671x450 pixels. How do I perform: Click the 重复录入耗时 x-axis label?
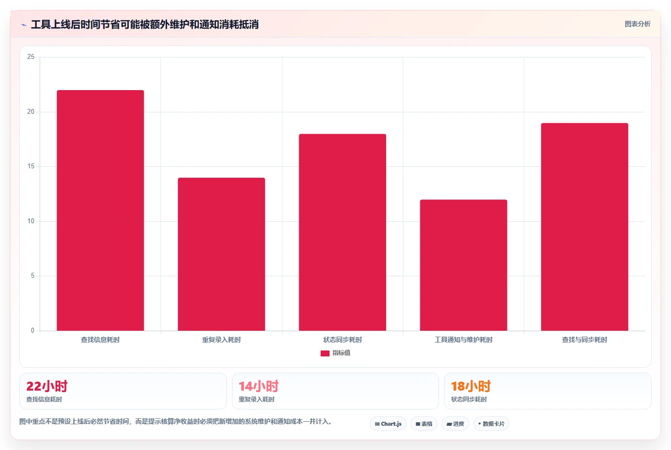click(222, 340)
